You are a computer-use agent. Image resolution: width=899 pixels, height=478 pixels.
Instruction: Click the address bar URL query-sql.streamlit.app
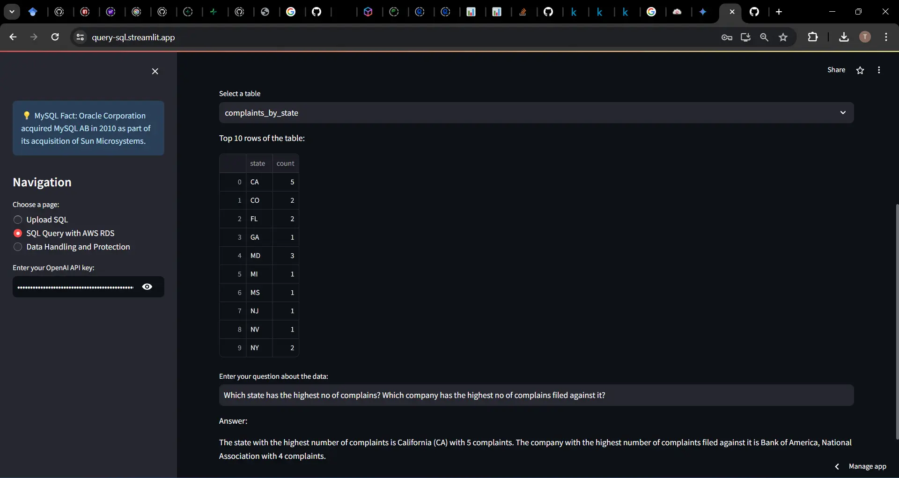click(x=133, y=37)
